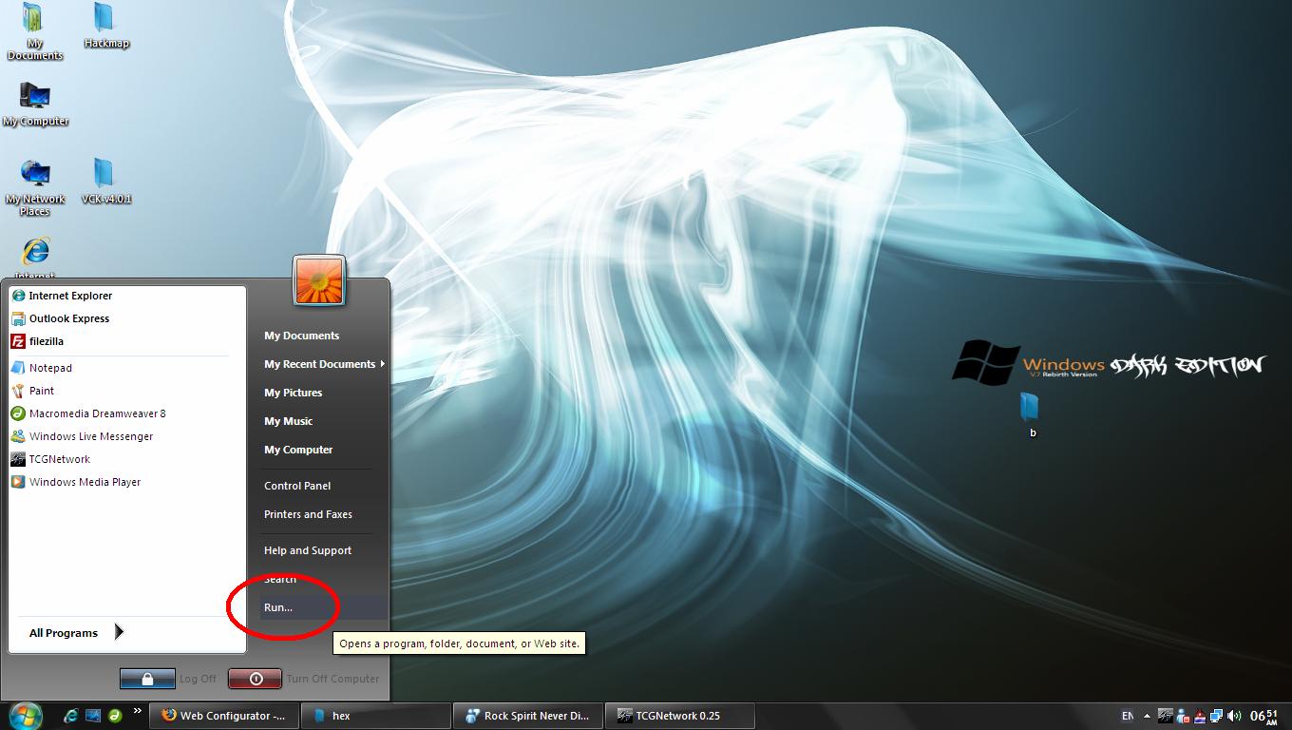
Task: Click the user account picture with flower
Action: coord(319,280)
